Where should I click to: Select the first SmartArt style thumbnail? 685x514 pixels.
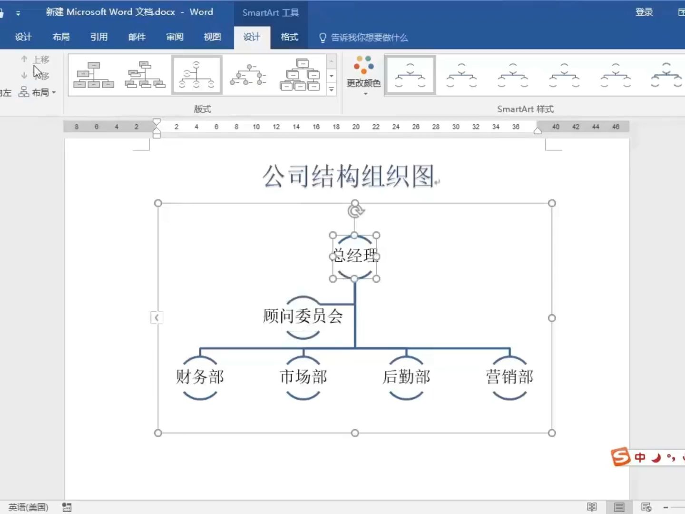(410, 75)
